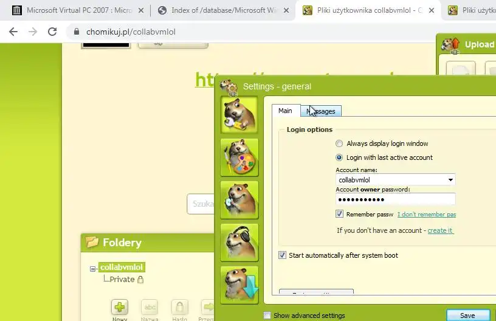Screen dimensions: 496x321
Task: Toggle Start automatically after system boot
Action: tap(282, 255)
